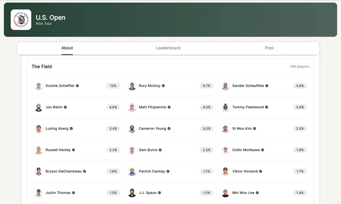Image resolution: width=341 pixels, height=204 pixels.
Task: Click Si Woo Kim's avatar photo
Action: coord(225,128)
